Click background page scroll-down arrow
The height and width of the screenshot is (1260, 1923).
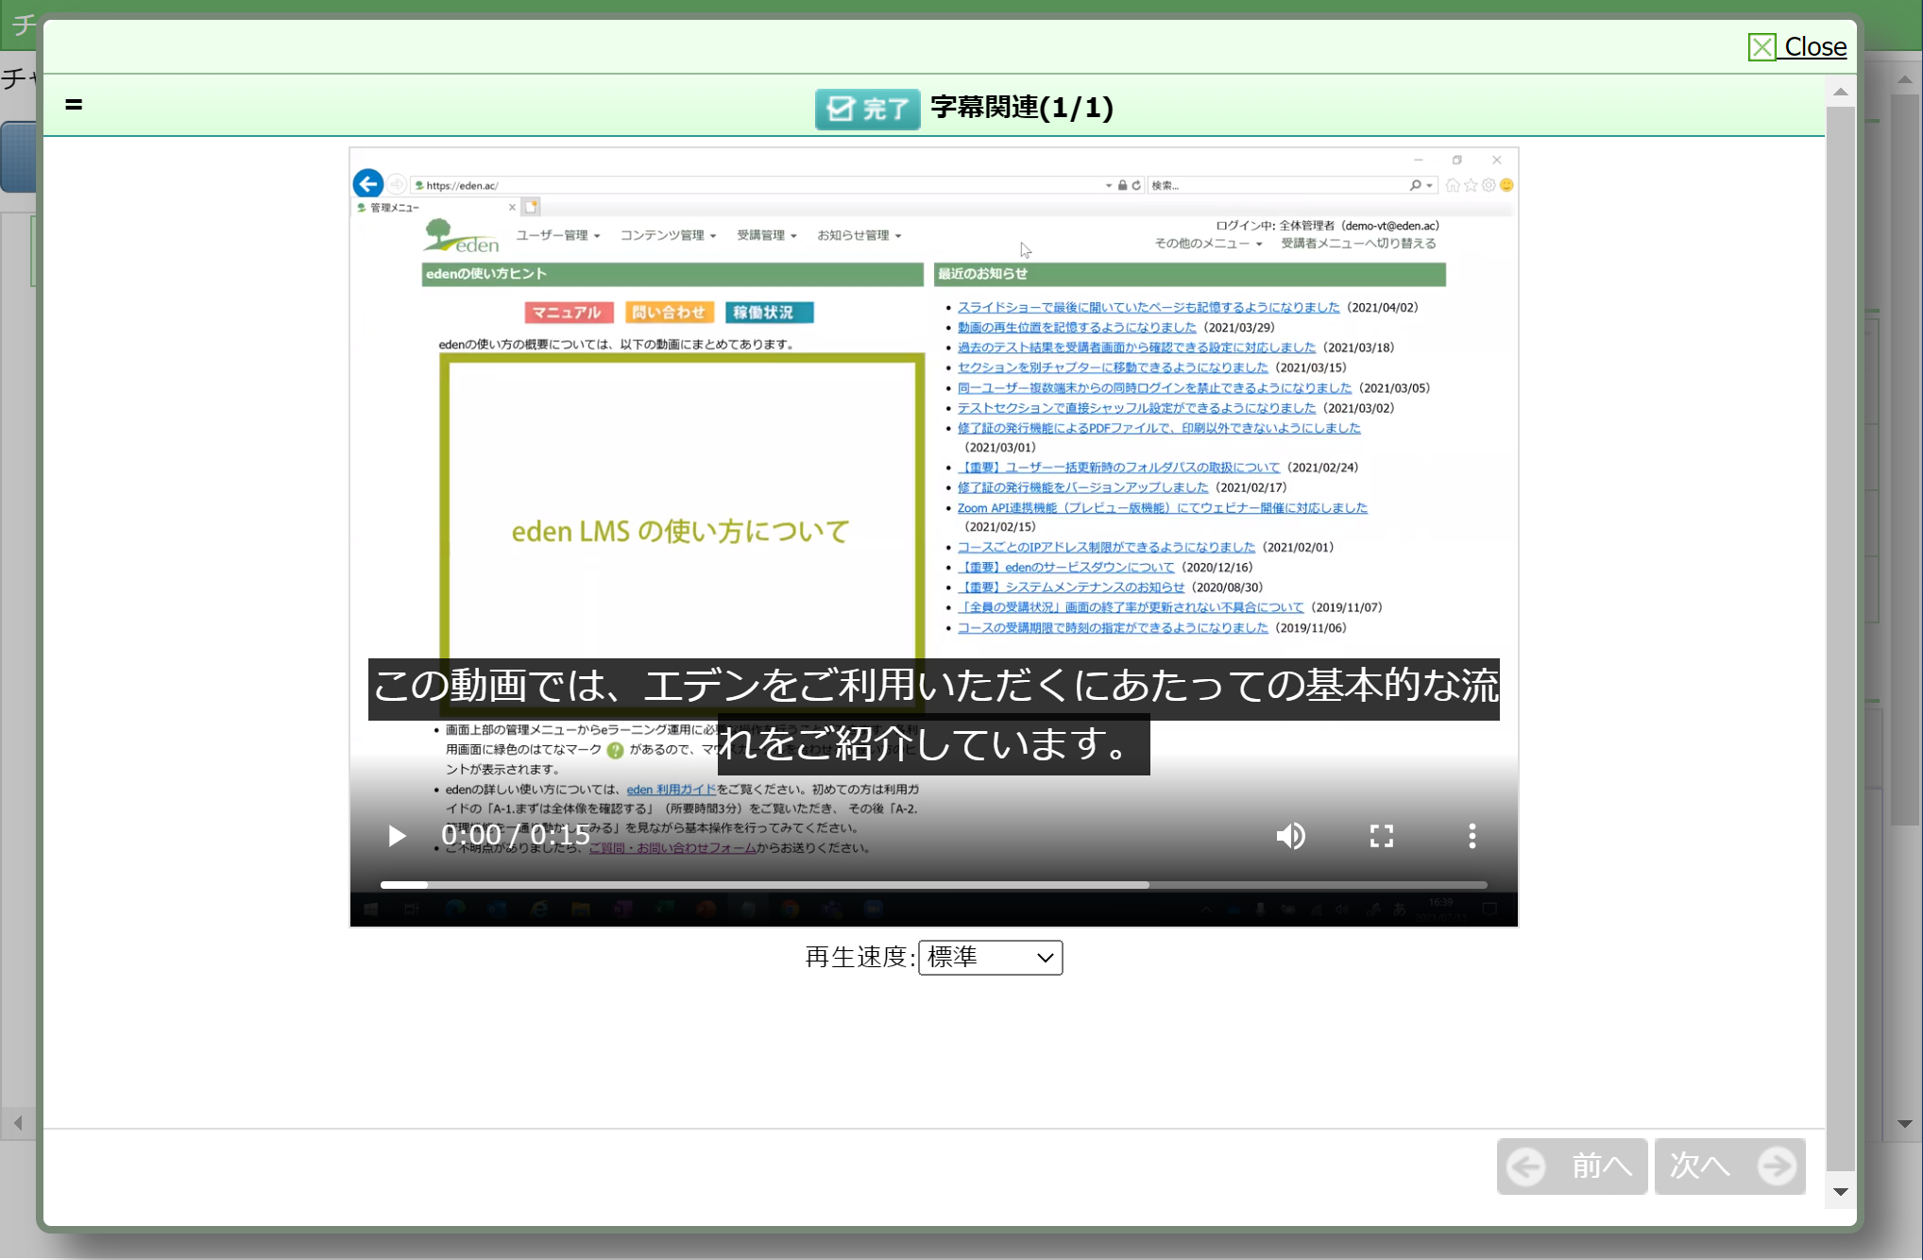pos(1904,1124)
